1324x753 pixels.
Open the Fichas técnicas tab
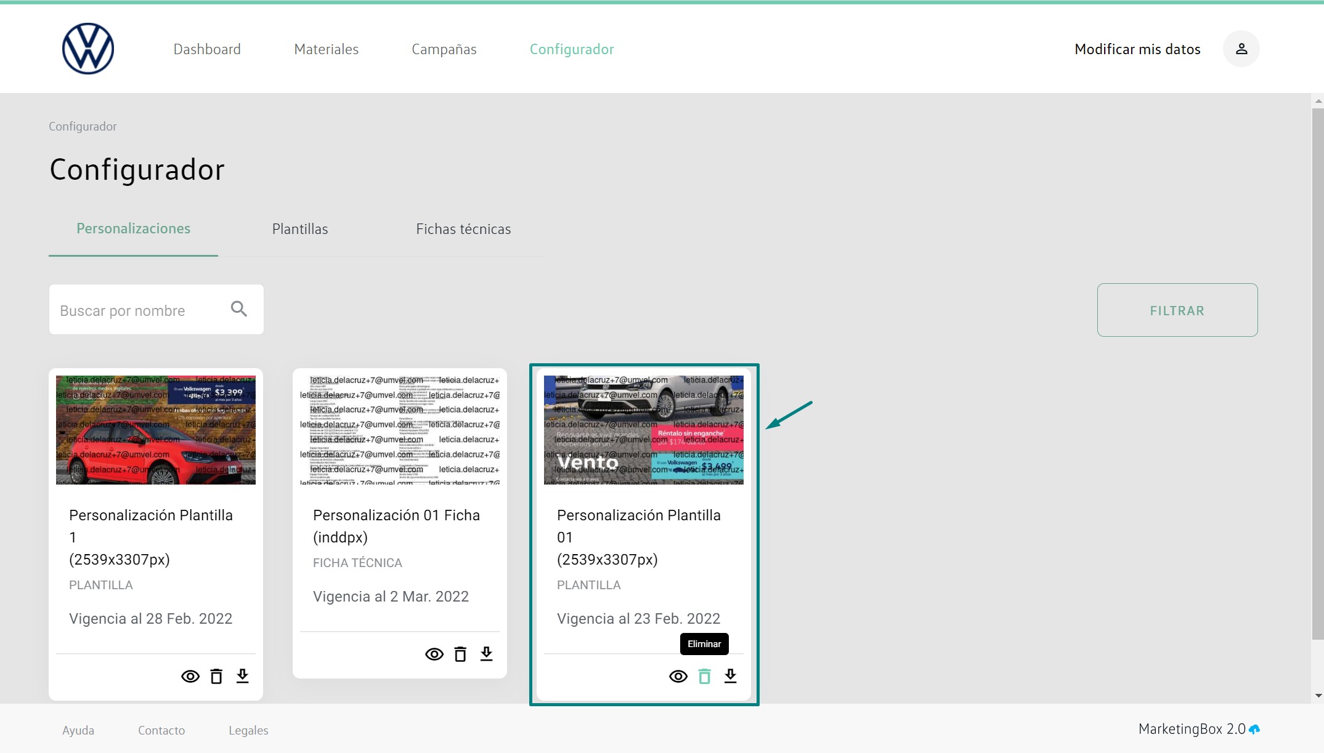[x=463, y=229]
